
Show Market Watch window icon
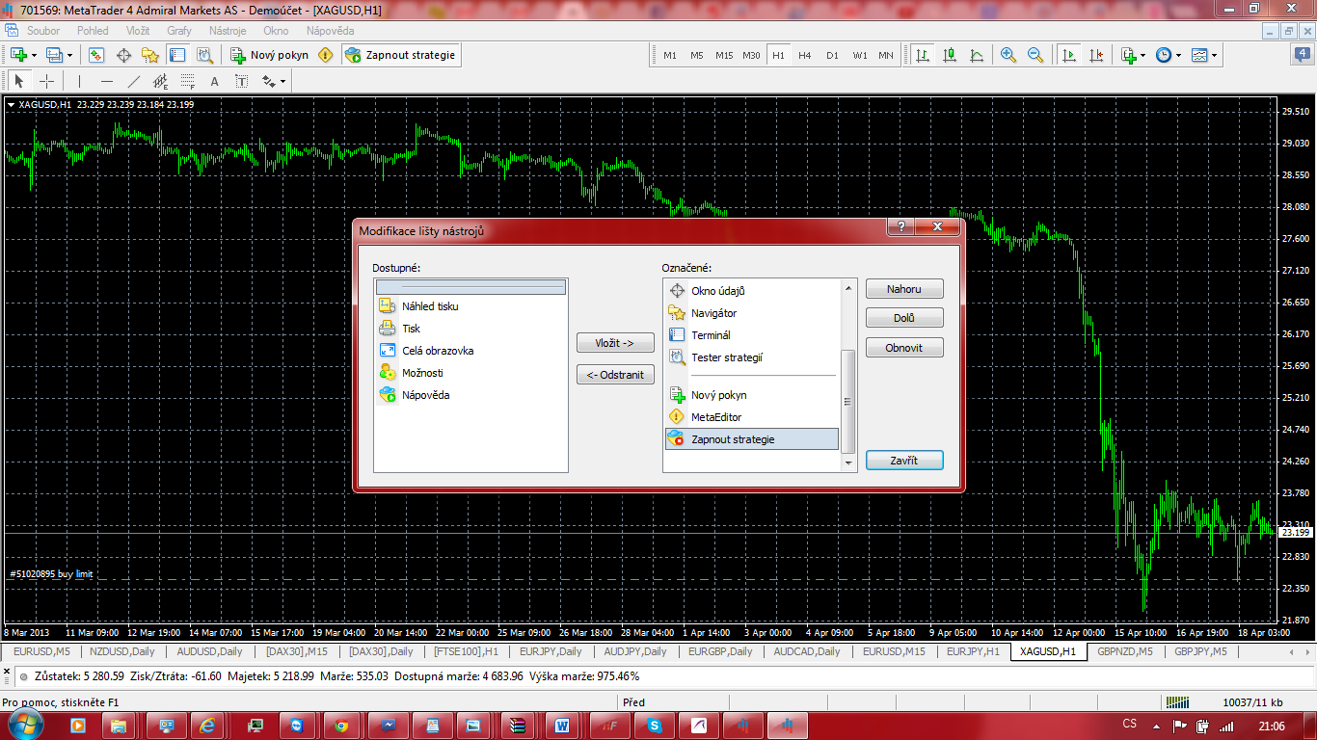tap(96, 55)
